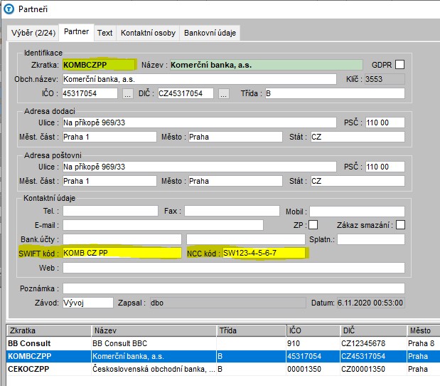440x386 pixels.
Task: Switch to the Výběr (2/24) tab
Action: click(x=33, y=33)
